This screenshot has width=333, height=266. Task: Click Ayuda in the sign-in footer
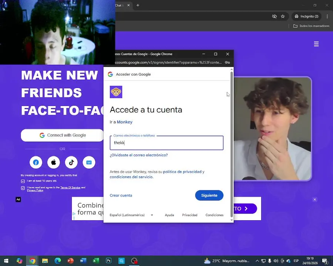[169, 215]
